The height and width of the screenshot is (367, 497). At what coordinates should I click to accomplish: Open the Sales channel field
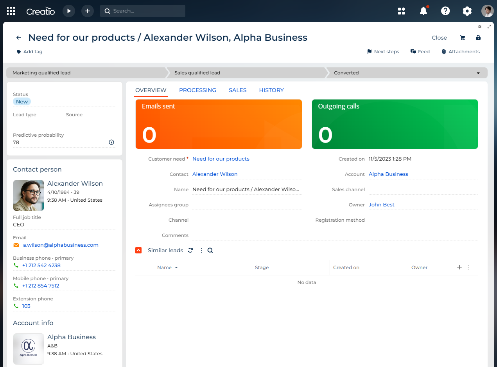[x=423, y=190]
